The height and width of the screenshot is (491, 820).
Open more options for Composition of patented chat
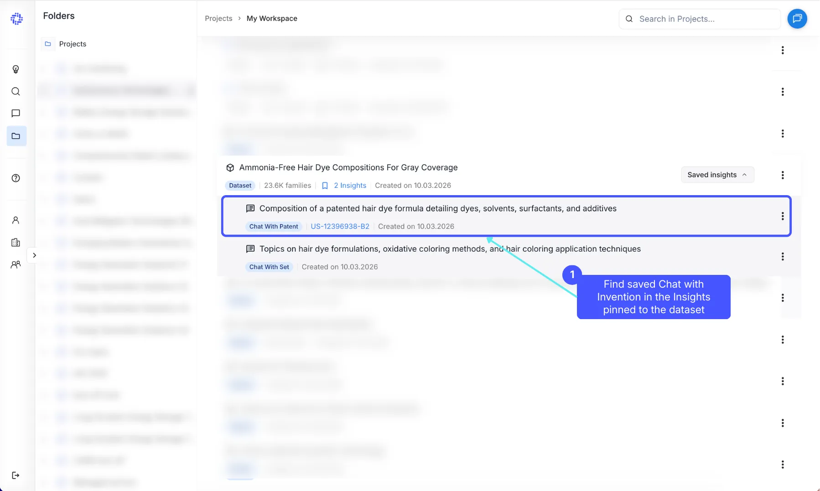tap(783, 216)
